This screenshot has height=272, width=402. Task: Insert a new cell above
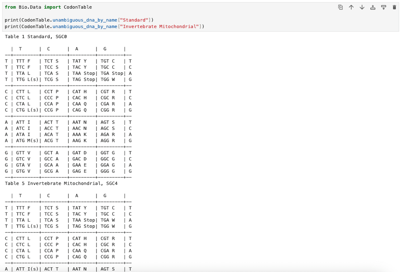(x=373, y=7)
